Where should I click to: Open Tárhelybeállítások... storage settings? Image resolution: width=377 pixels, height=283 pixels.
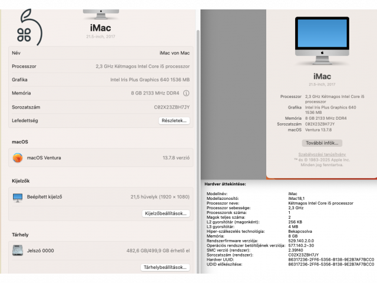tap(165, 267)
